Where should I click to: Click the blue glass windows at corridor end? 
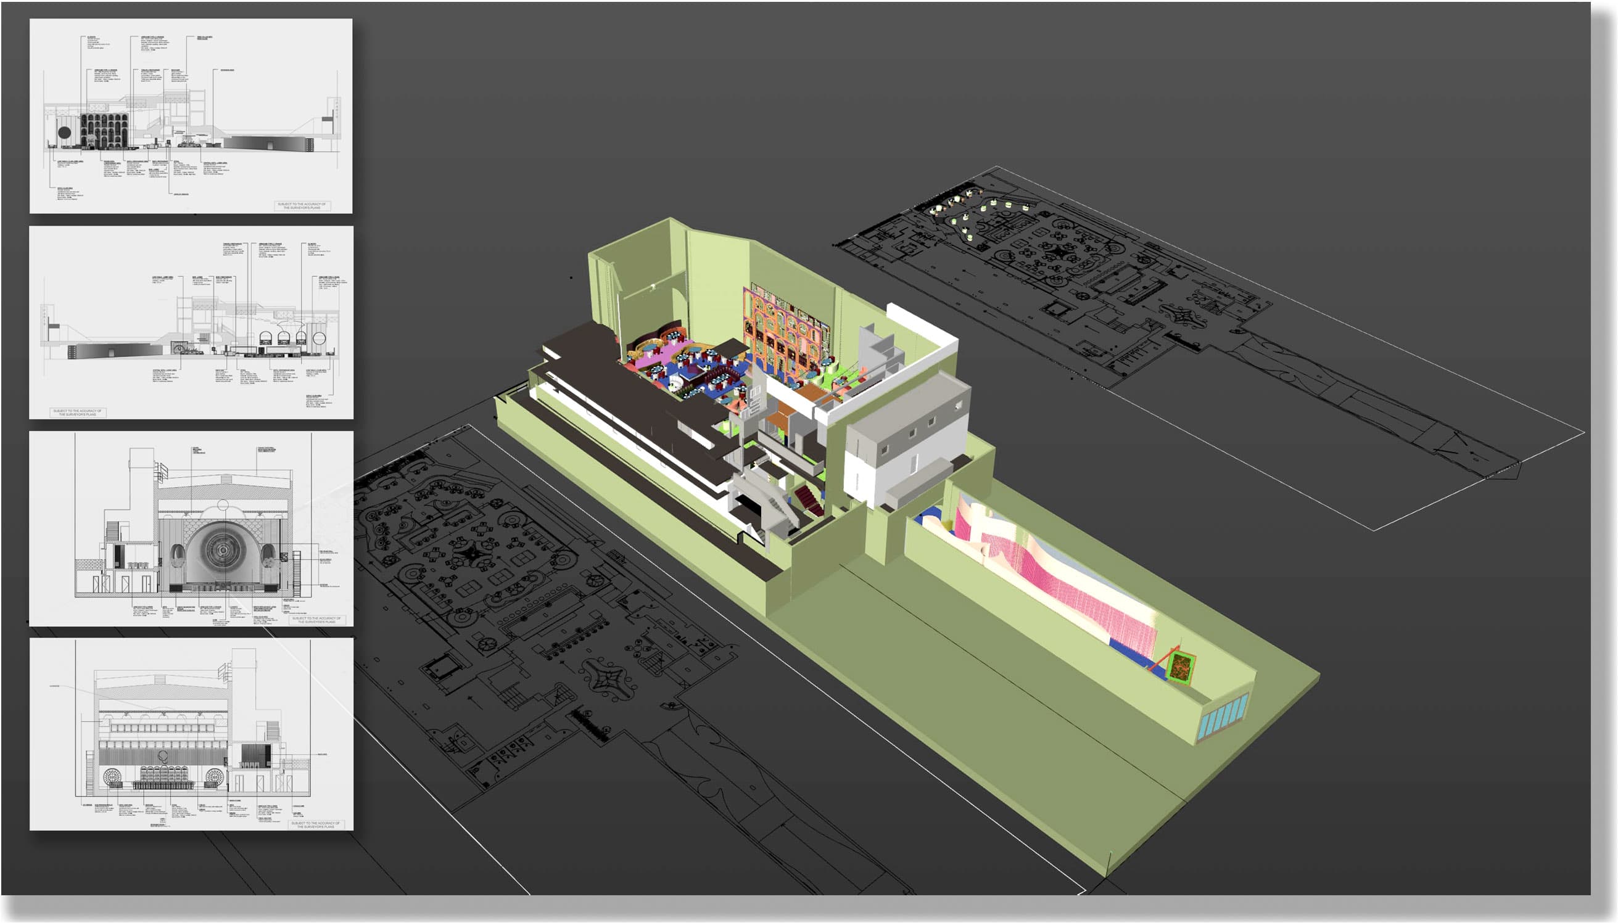coord(1223,717)
